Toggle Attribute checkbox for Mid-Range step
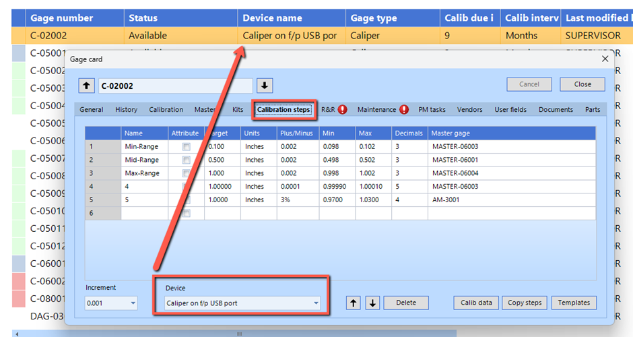 [x=186, y=160]
